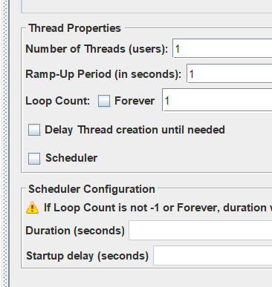Focus the Number of Threads input field
Viewport: 272px width, 287px height.
click(222, 48)
